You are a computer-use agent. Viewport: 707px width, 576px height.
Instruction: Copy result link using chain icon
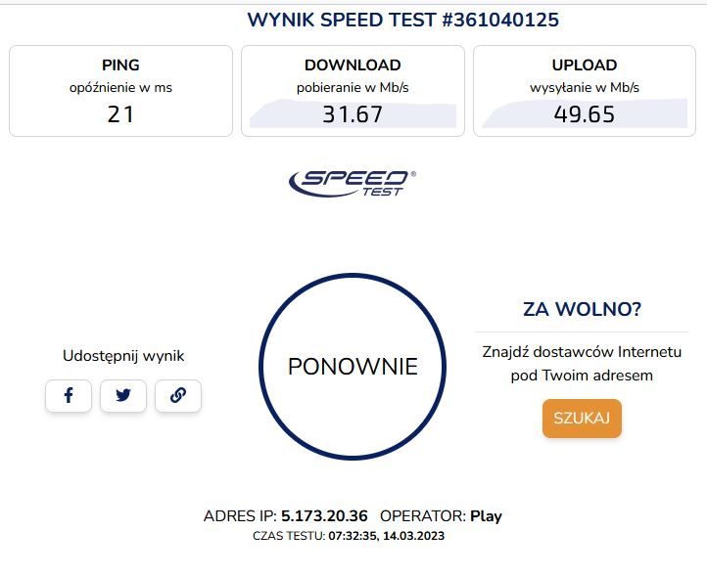pos(178,396)
